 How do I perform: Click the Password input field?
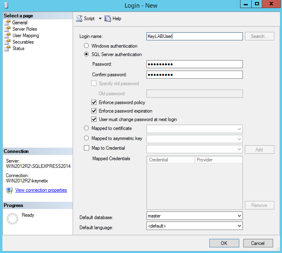pos(194,64)
